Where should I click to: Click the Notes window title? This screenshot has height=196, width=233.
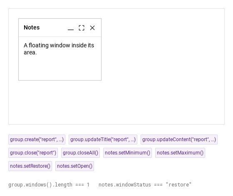click(x=32, y=27)
